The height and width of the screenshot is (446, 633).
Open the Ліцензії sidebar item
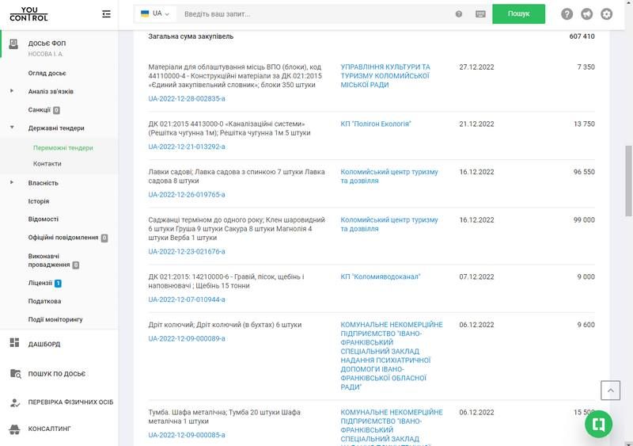click(40, 283)
